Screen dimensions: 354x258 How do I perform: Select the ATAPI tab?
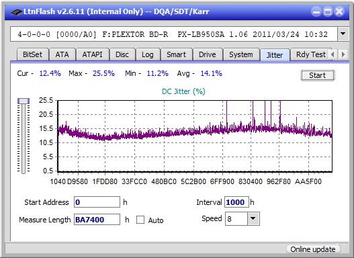pos(92,54)
